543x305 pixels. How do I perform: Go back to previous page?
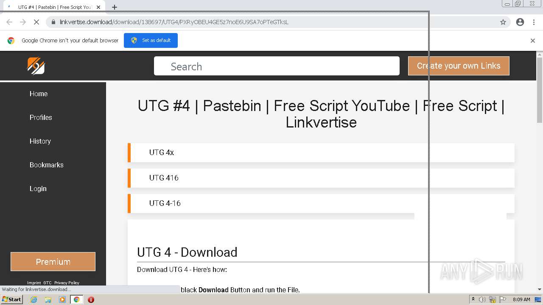pos(9,22)
